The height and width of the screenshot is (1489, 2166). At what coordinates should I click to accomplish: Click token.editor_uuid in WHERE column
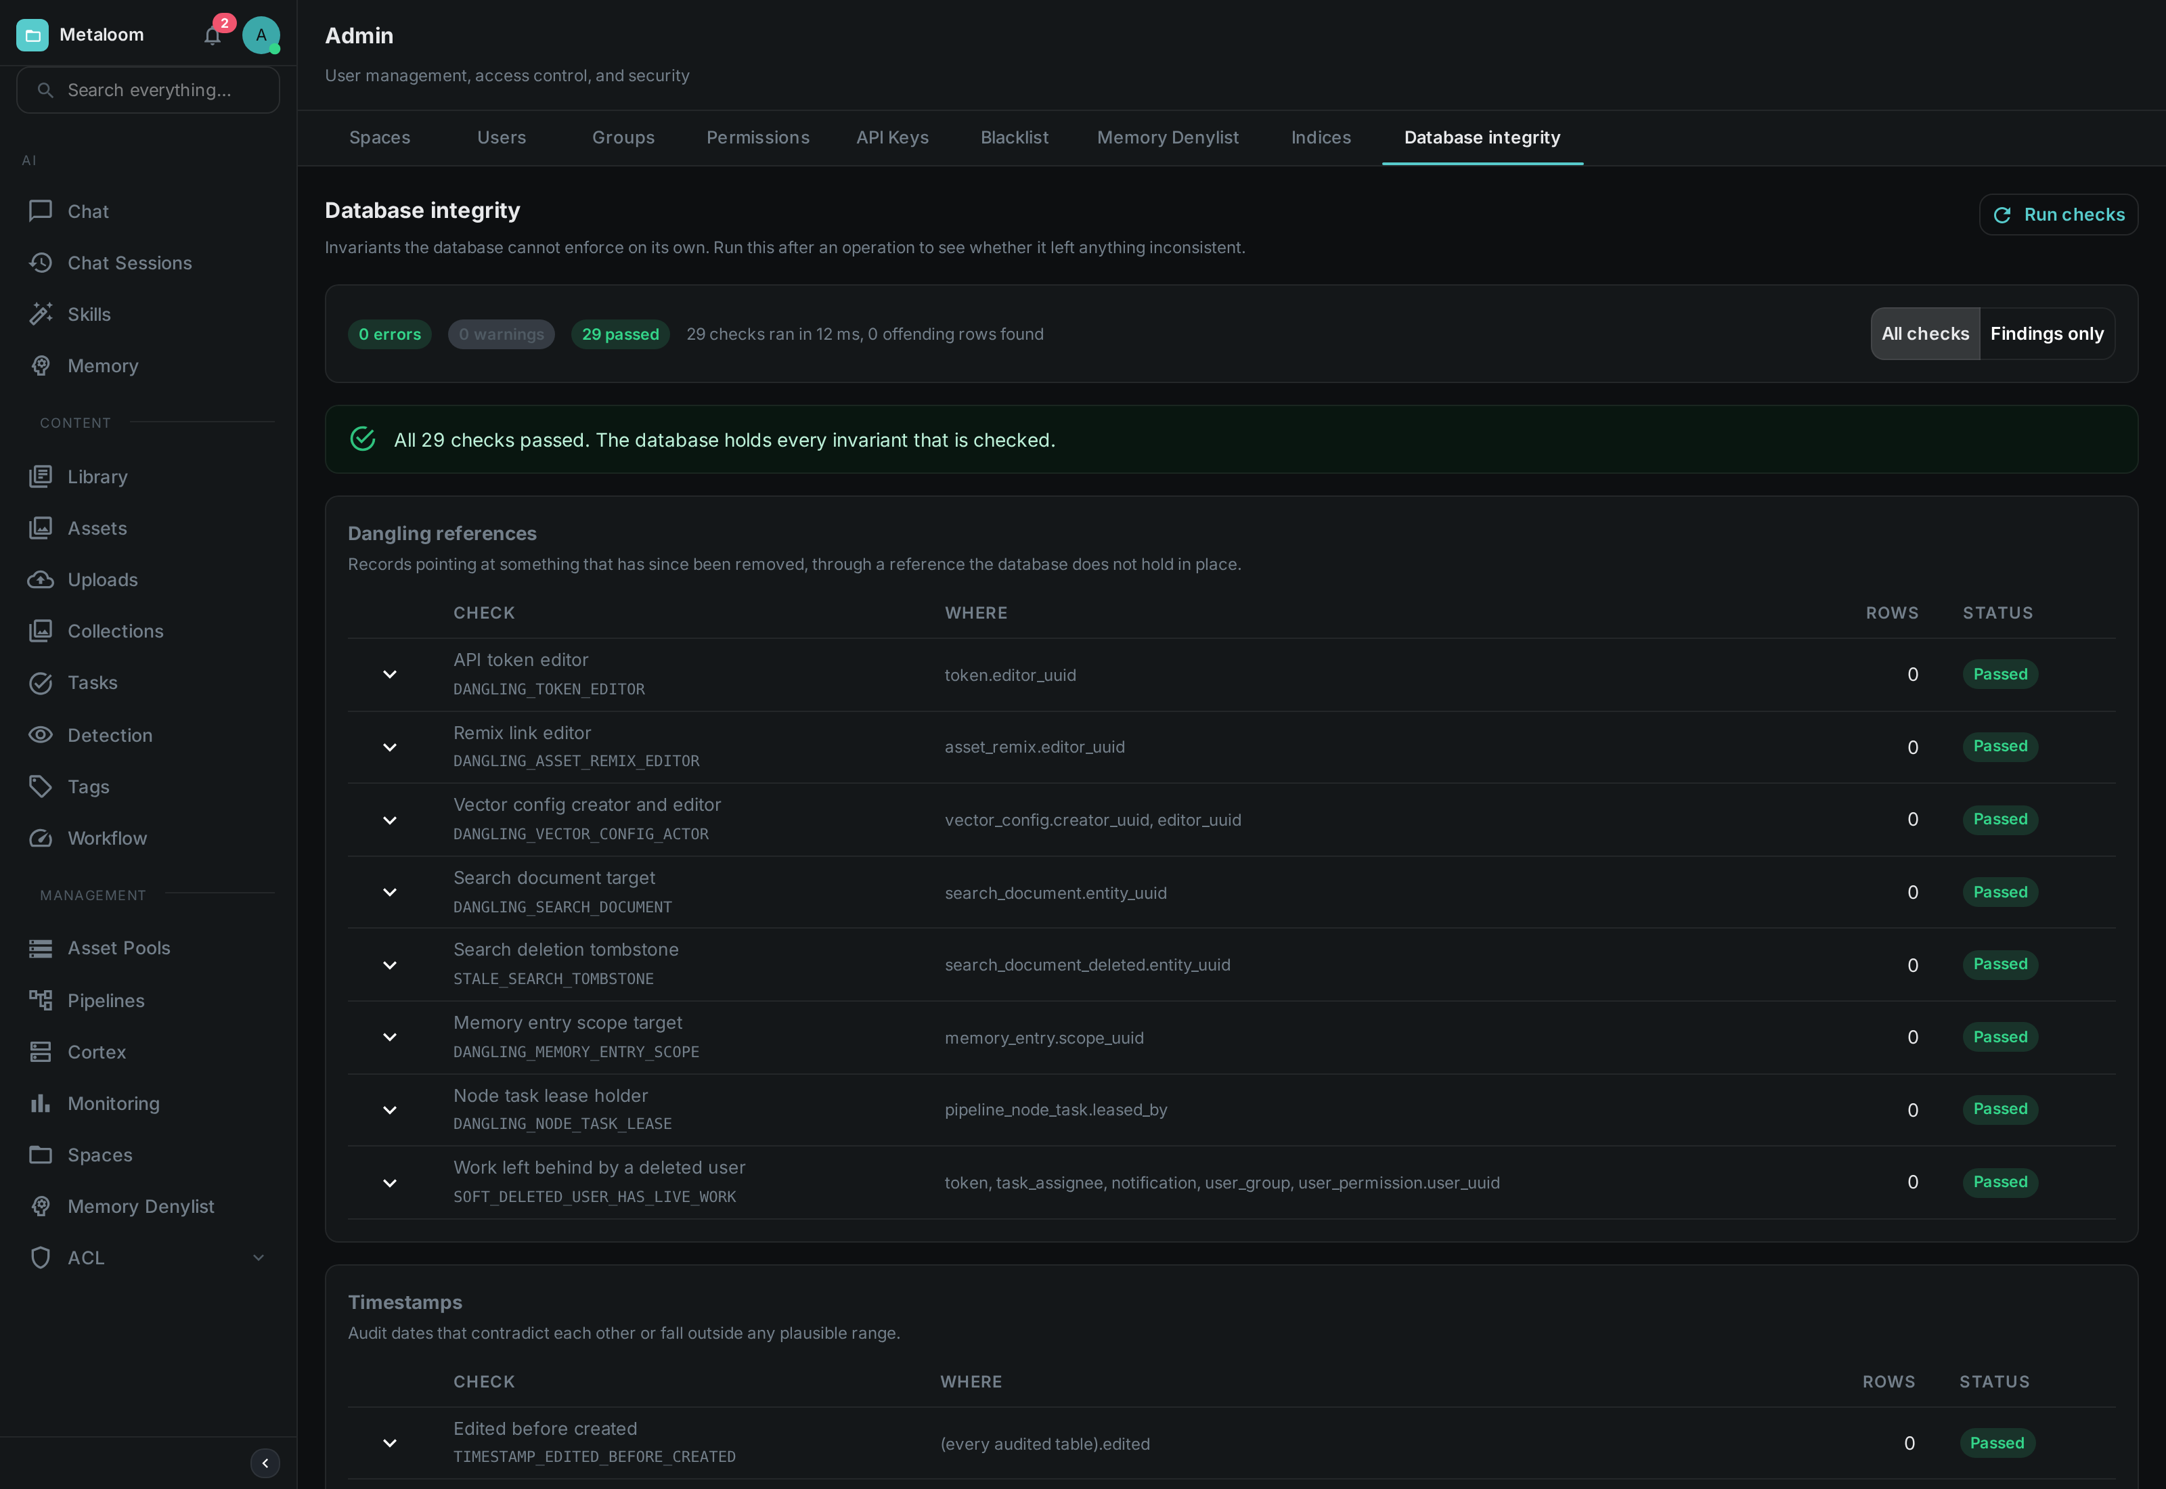[x=1011, y=675]
